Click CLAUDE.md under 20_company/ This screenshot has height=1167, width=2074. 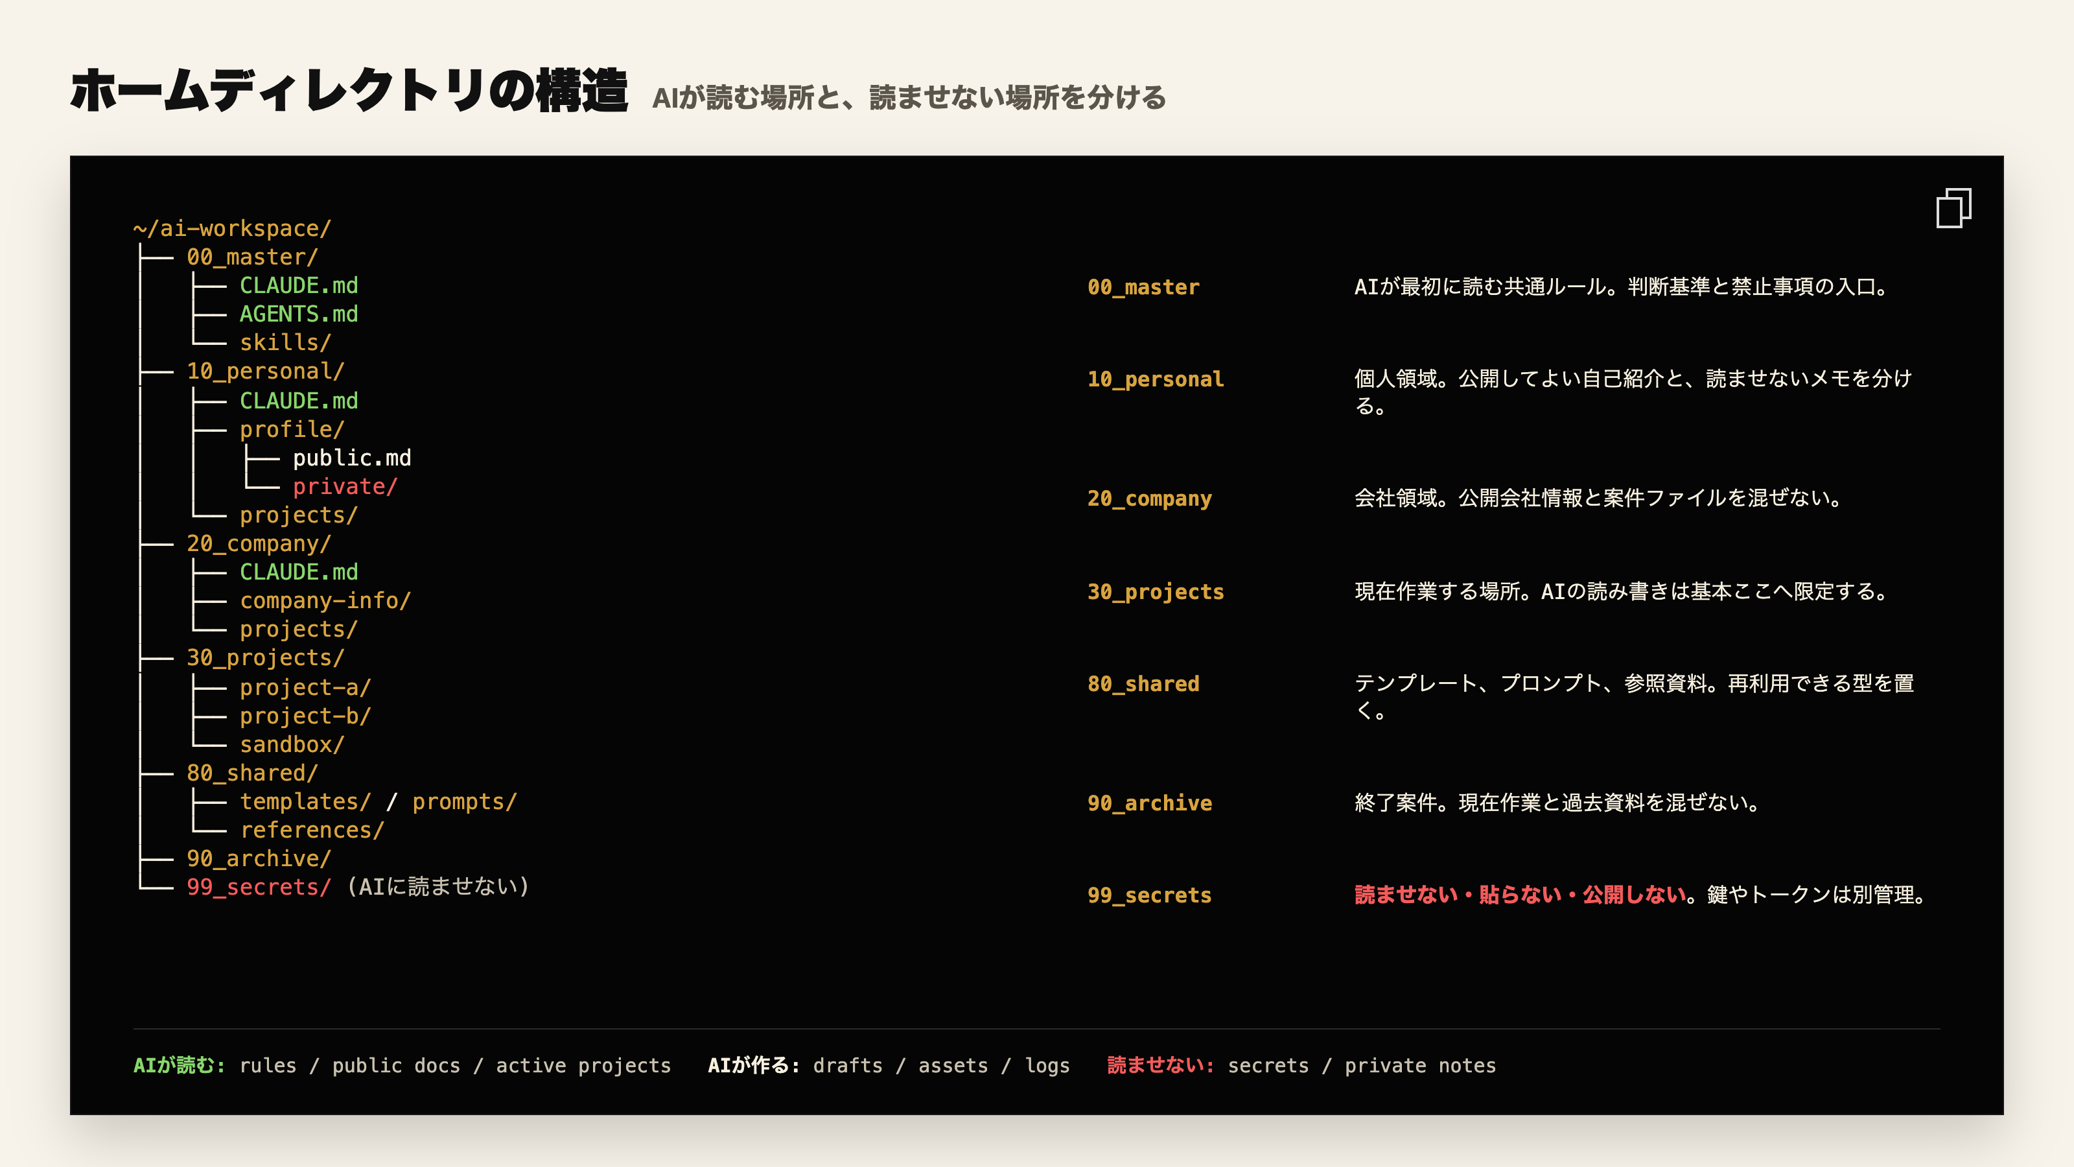pos(299,572)
